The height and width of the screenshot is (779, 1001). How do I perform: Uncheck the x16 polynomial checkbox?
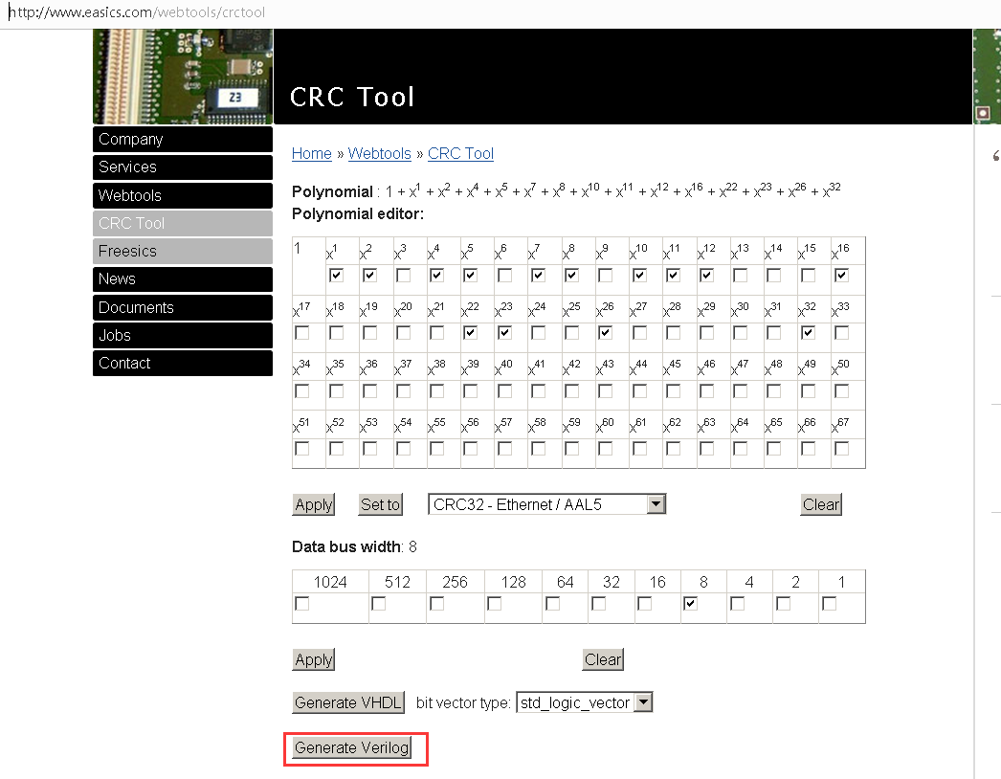click(841, 276)
